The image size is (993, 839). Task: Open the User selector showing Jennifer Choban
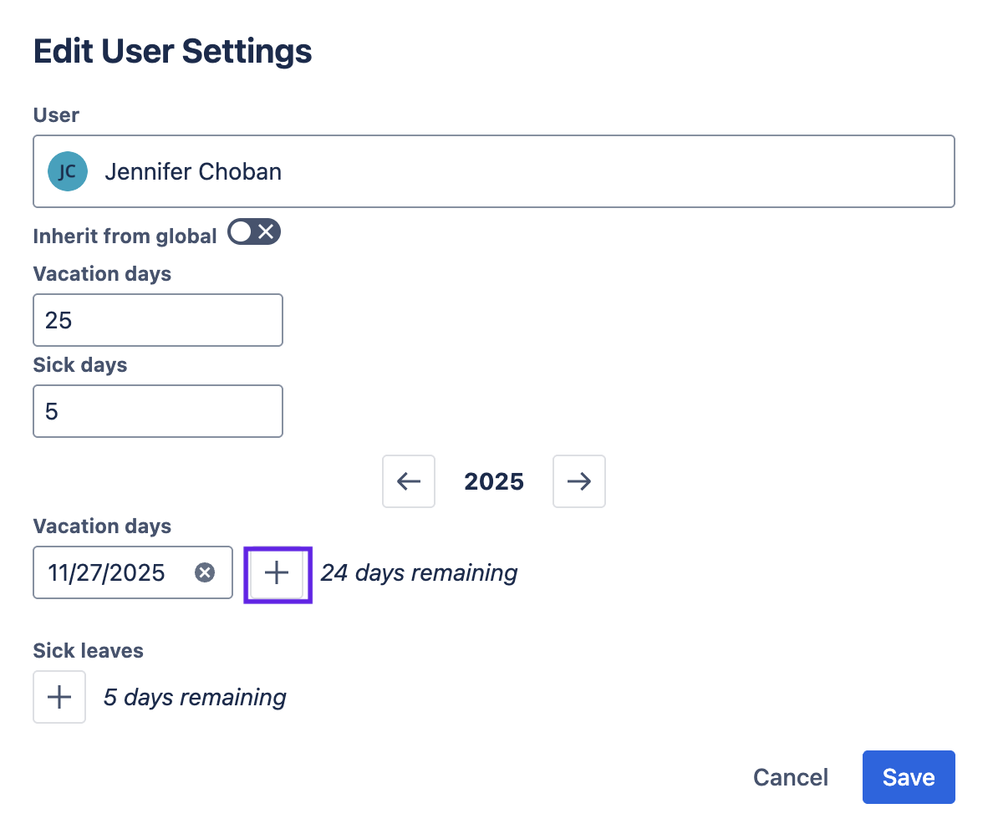(493, 172)
